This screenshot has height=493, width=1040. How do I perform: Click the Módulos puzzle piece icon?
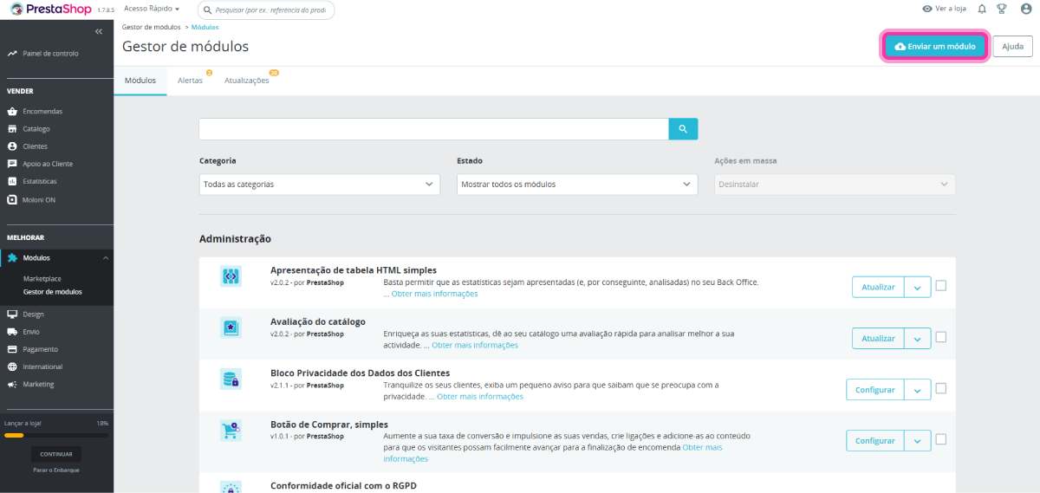[x=12, y=257]
